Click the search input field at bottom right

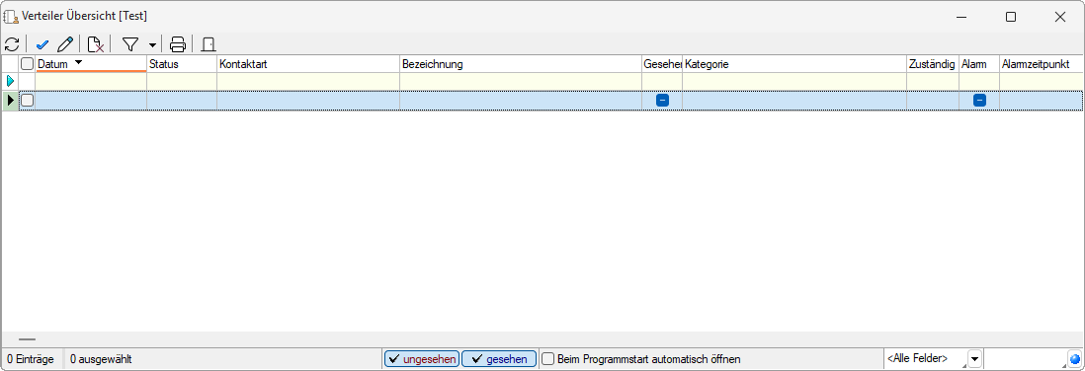(1026, 359)
